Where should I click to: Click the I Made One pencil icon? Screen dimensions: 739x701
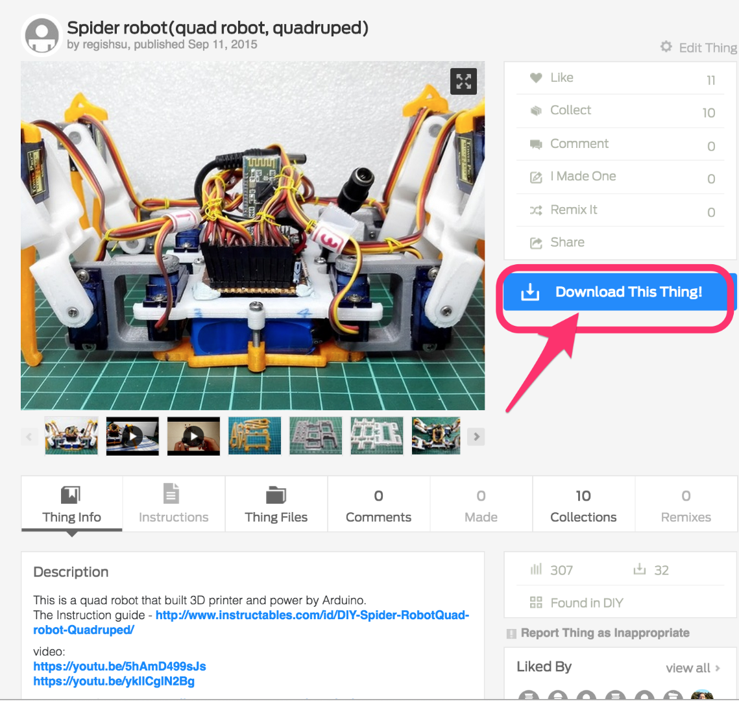(535, 176)
